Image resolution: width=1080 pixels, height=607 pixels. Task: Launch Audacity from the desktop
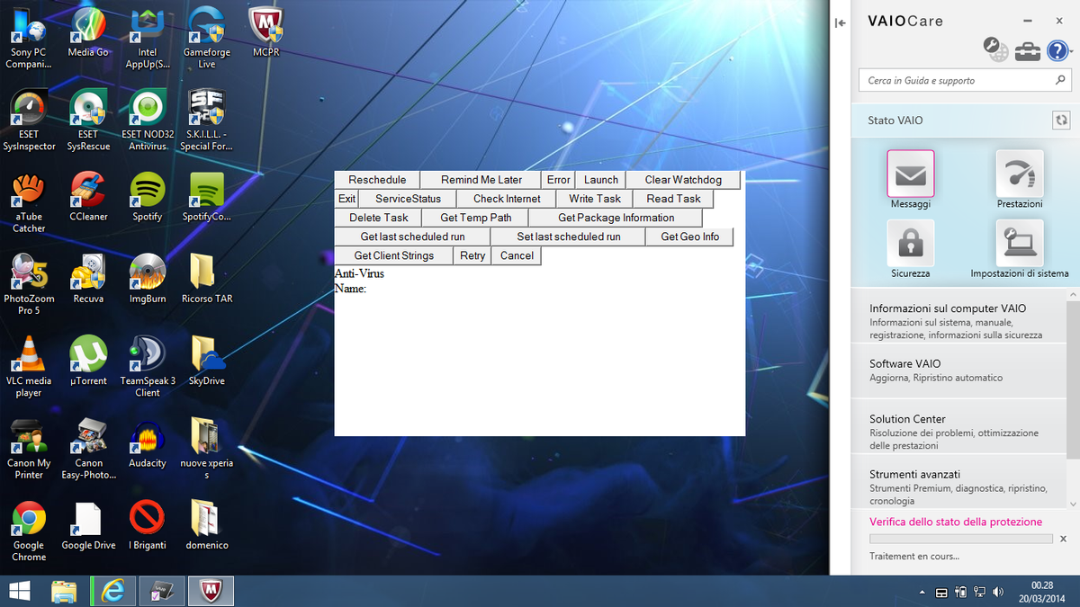tap(148, 443)
